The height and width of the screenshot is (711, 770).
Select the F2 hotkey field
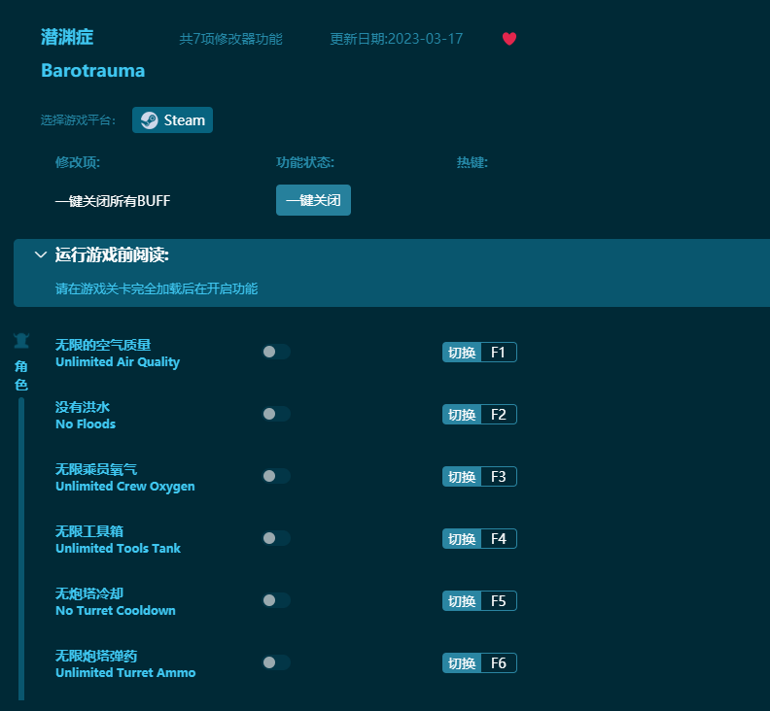(x=499, y=415)
